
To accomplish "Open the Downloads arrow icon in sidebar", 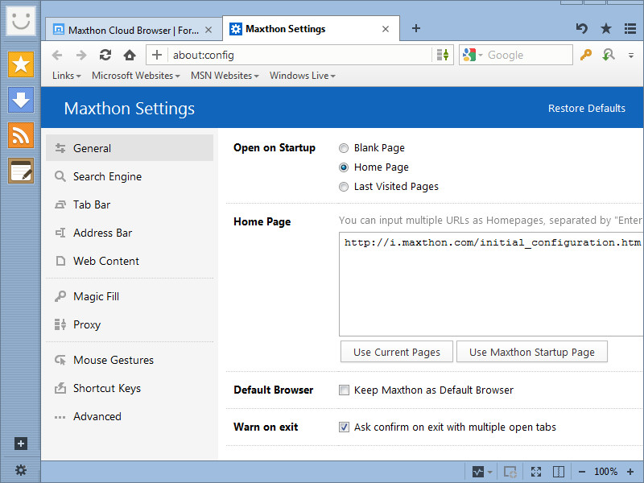I will [20, 98].
